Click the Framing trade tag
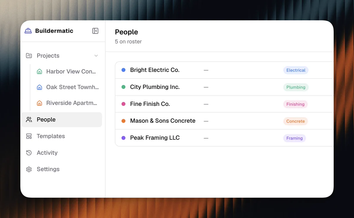354x218 pixels. click(x=294, y=138)
